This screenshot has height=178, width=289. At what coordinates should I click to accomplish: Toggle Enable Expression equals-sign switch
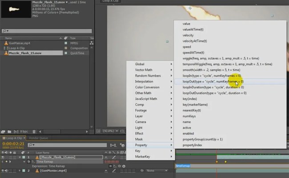tap(110, 166)
